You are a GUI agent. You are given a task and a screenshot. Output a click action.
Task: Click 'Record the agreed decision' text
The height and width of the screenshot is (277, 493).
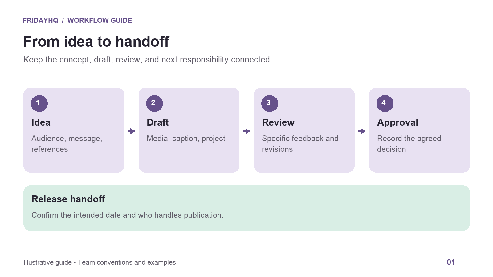409,144
